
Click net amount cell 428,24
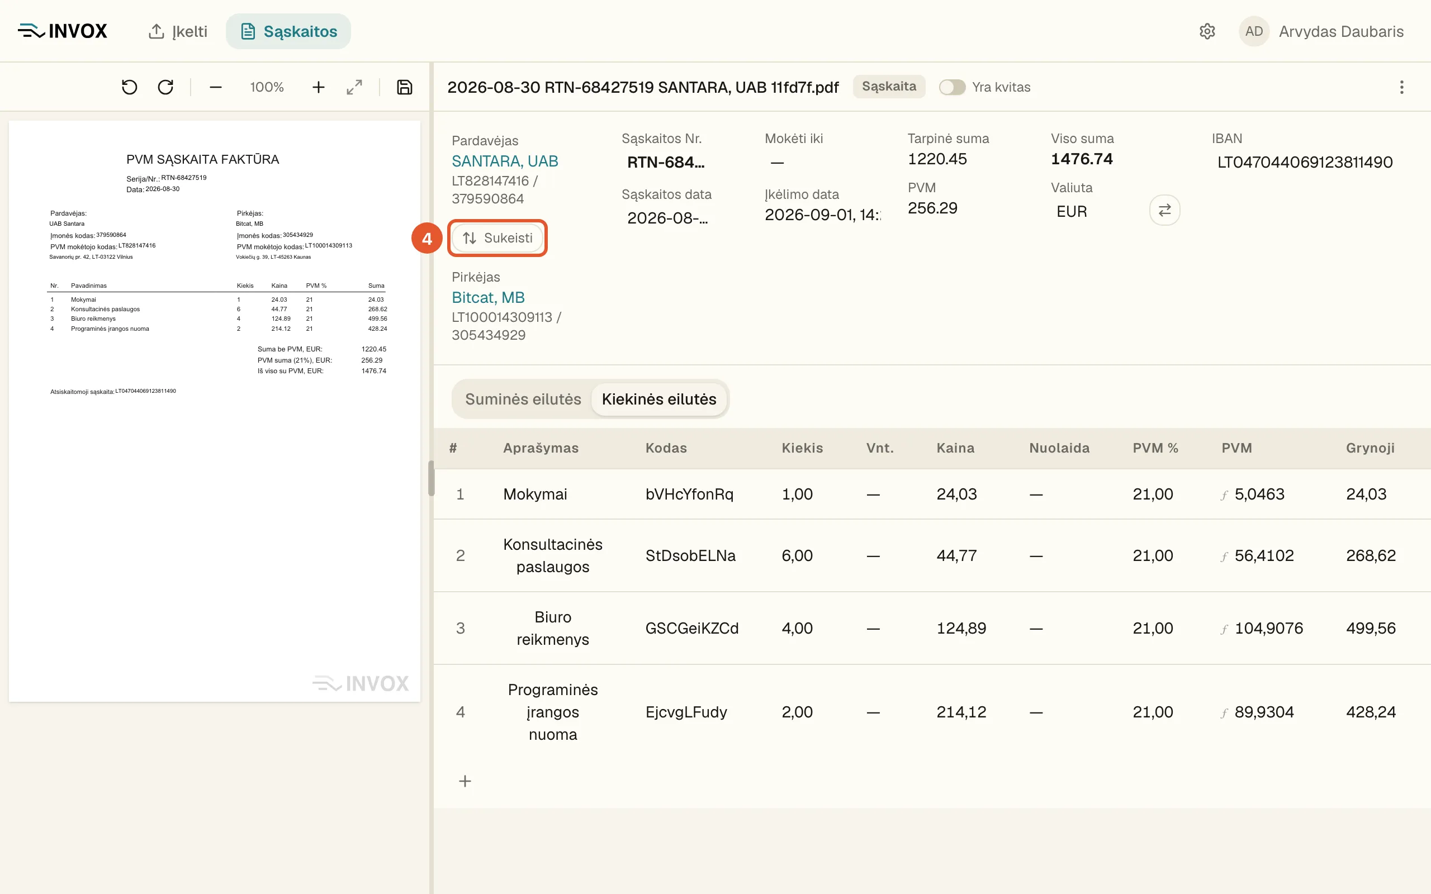coord(1371,712)
